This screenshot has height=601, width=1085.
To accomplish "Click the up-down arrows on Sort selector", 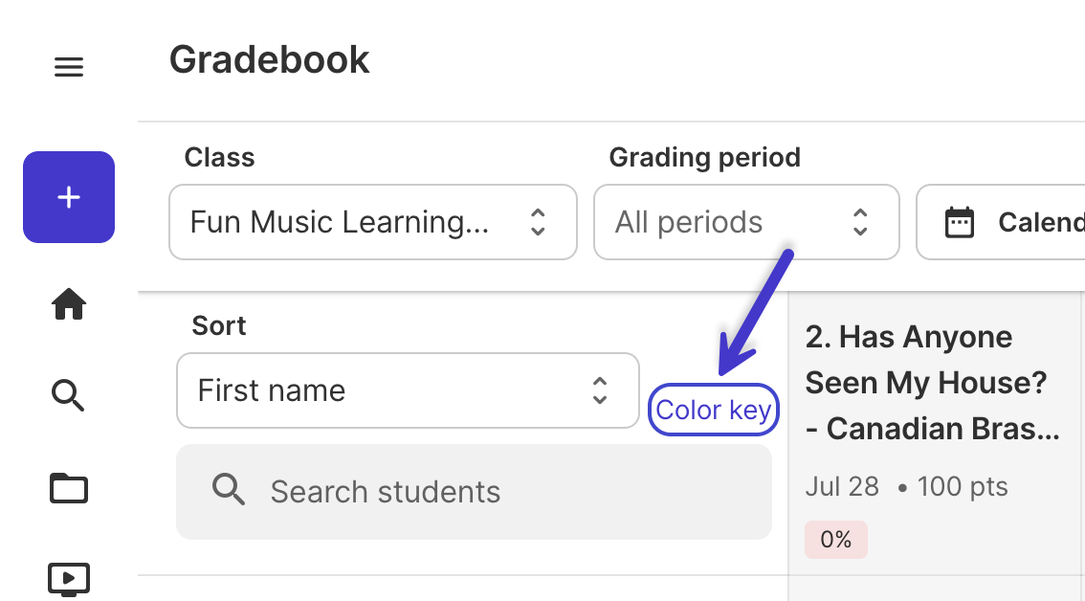I will (x=600, y=390).
